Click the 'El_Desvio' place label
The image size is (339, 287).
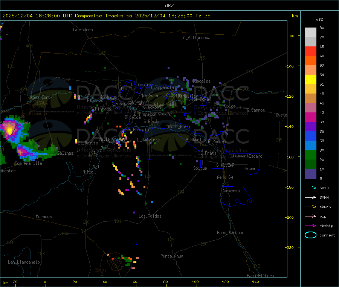click(88, 143)
